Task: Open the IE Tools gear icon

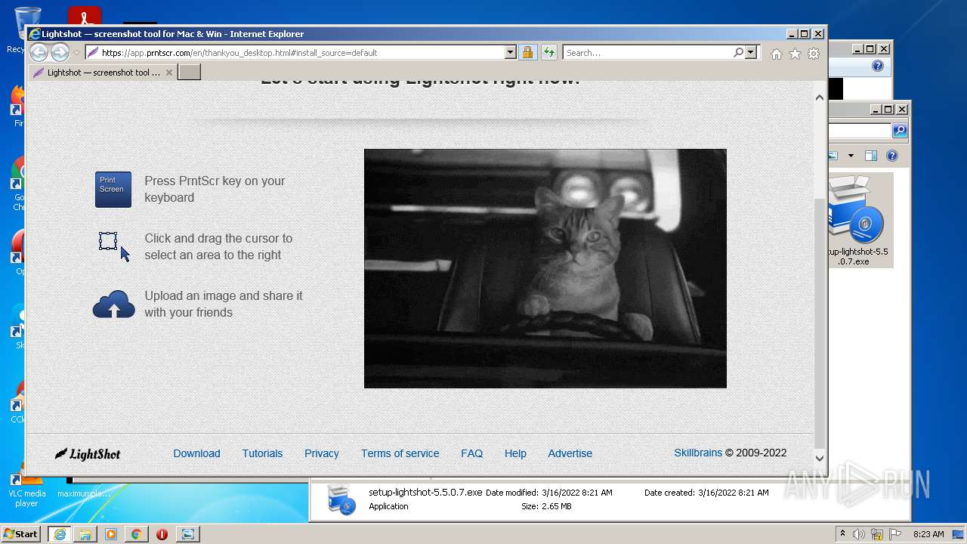Action: click(x=813, y=54)
